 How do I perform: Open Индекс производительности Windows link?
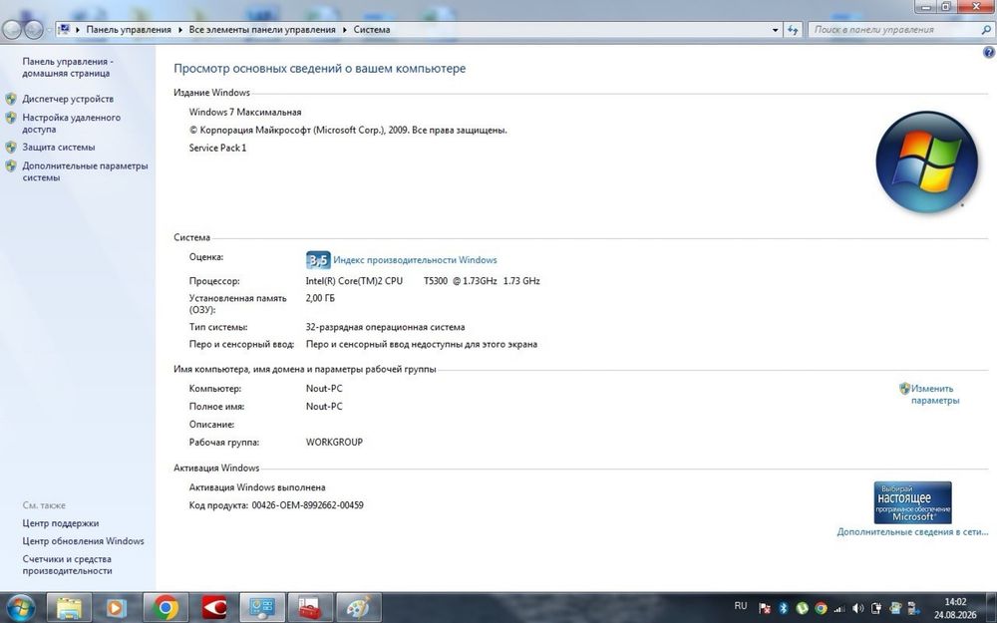(415, 260)
